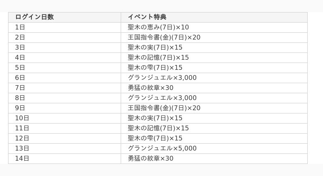Image resolution: width=323 pixels, height=176 pixels.
Task: Click the グランジュエル×5,000 reward cell
Action: [x=162, y=149]
